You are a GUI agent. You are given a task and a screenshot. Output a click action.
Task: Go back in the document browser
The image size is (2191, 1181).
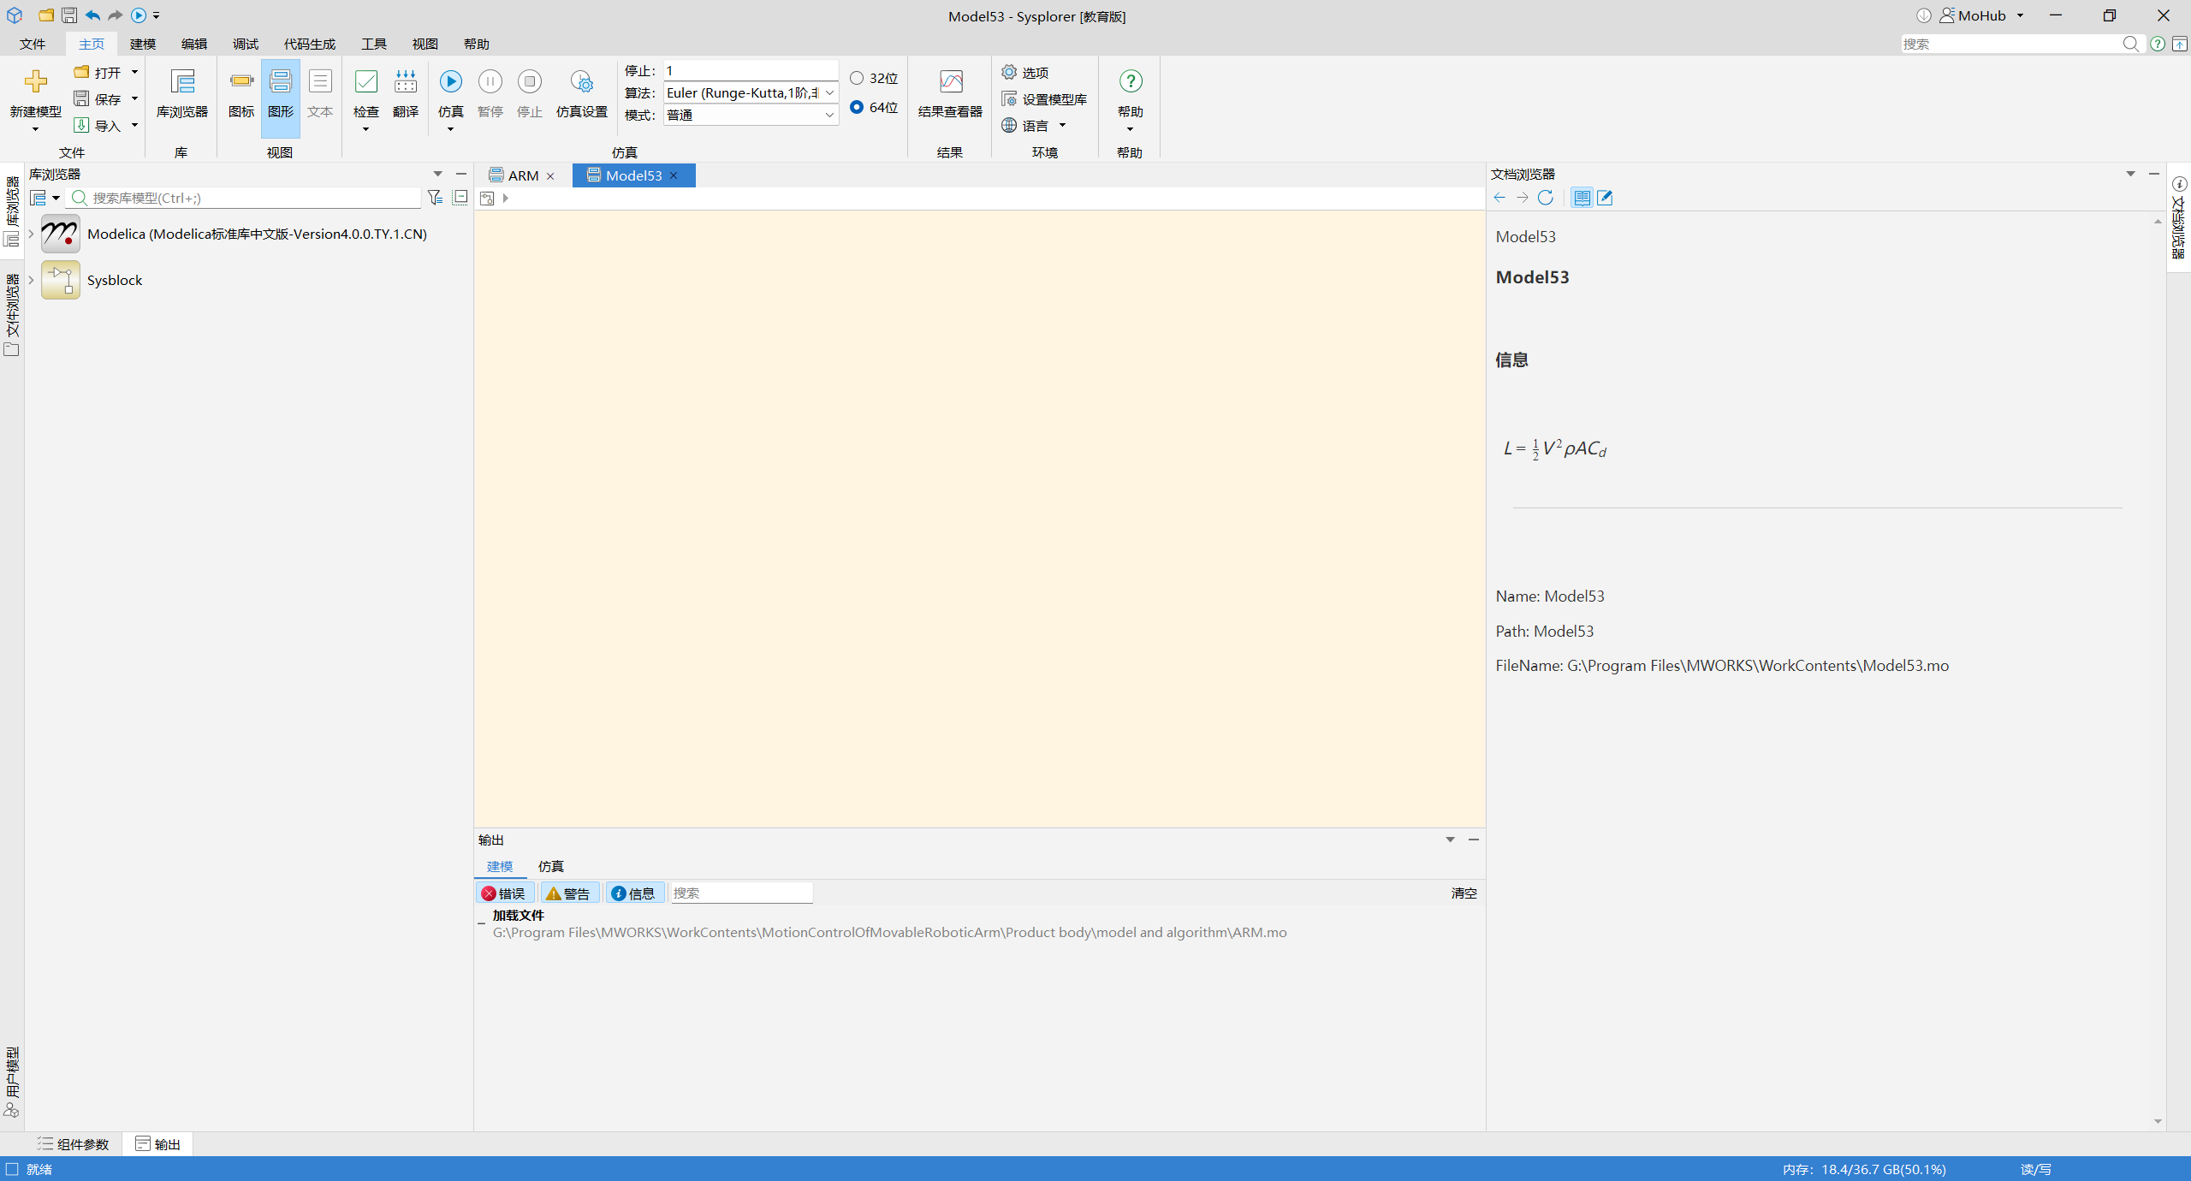[x=1499, y=198]
